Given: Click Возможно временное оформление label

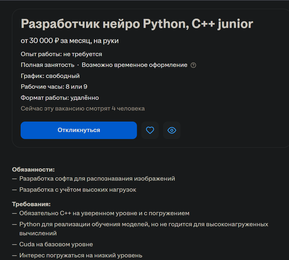Looking at the screenshot, I should (135, 65).
